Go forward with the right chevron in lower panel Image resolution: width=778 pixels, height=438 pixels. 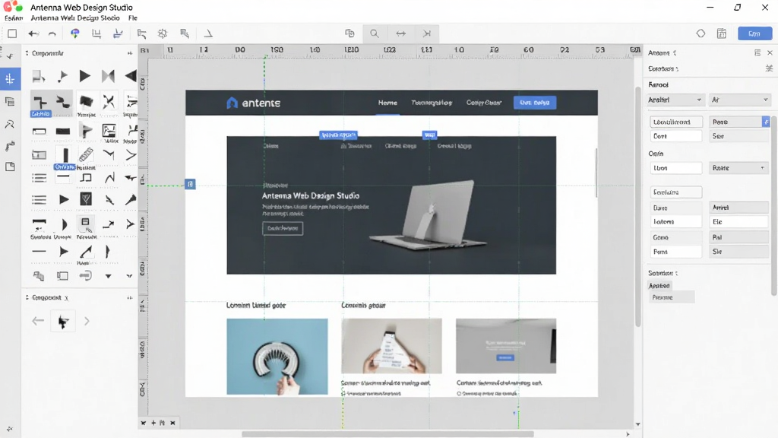pyautogui.click(x=87, y=322)
